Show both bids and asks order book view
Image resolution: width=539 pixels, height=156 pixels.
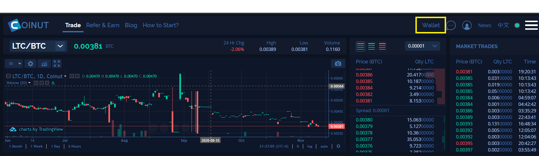361,46
